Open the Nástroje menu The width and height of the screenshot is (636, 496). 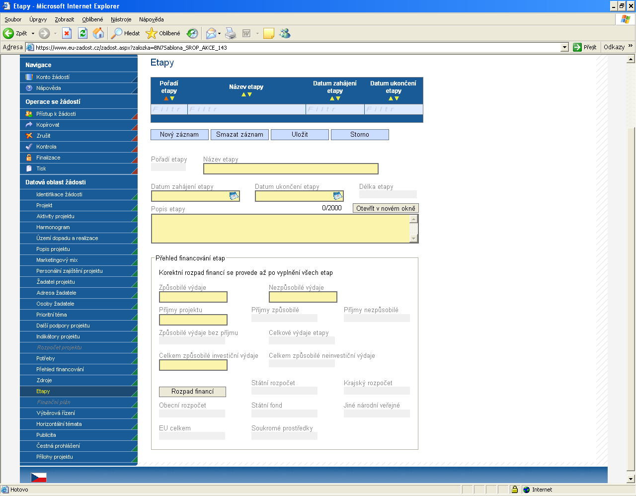tap(121, 19)
